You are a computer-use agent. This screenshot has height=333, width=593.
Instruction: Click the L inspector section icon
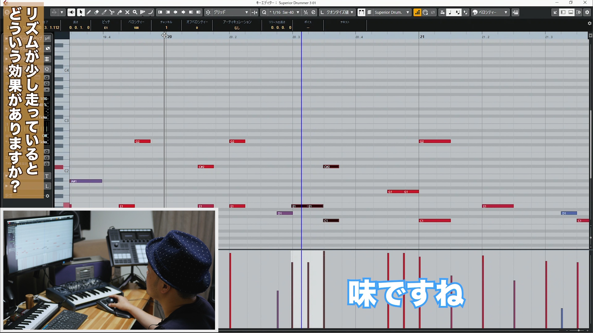tap(47, 186)
